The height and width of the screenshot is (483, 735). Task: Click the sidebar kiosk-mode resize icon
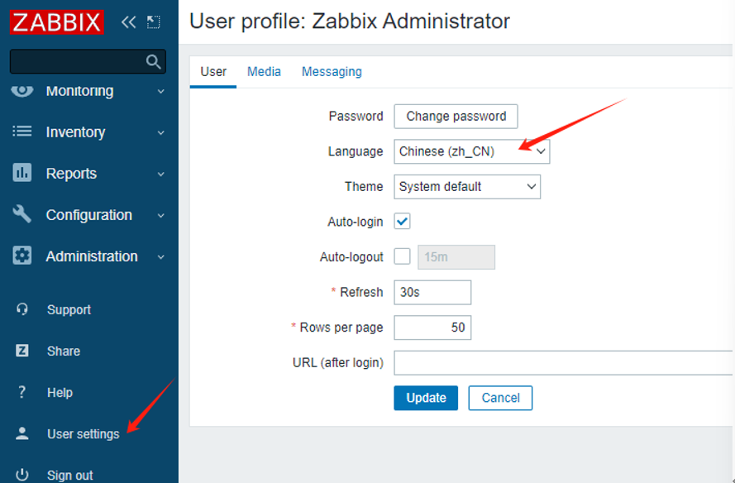(x=153, y=22)
